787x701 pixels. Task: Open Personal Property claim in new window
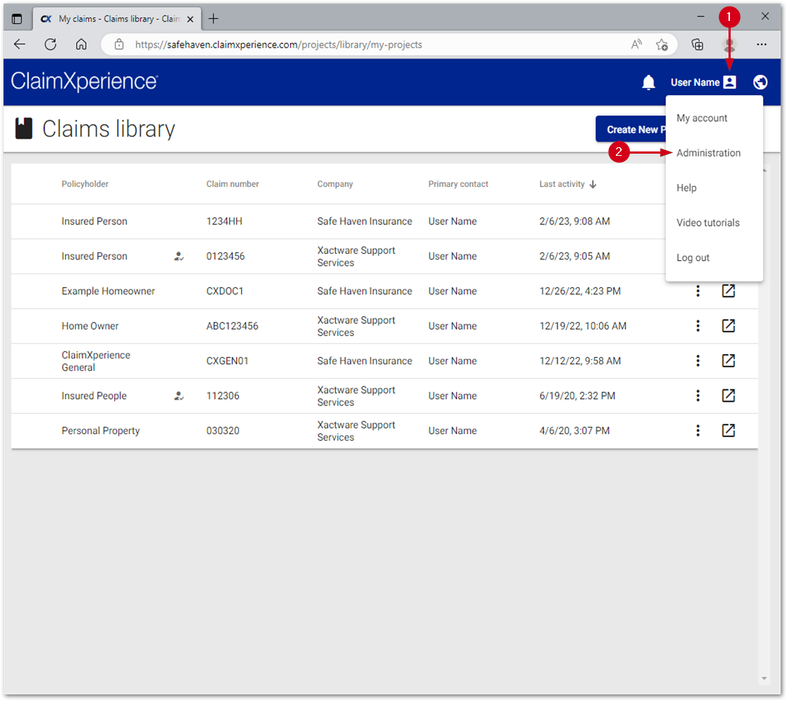point(728,431)
